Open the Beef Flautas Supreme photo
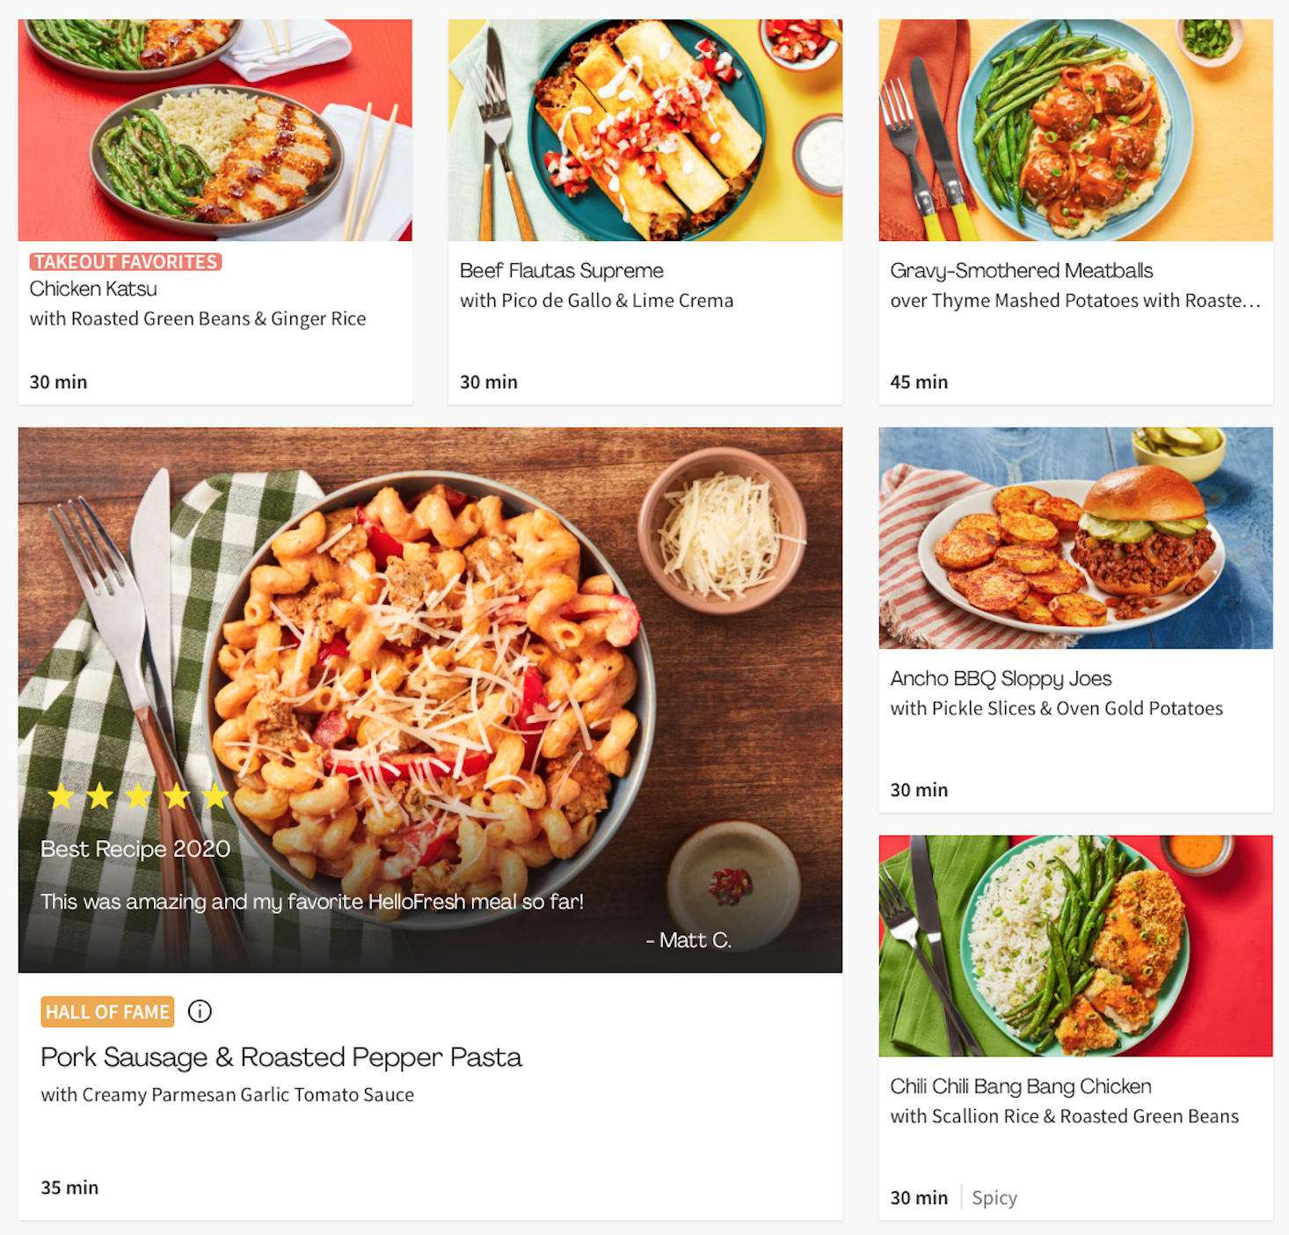 (645, 130)
